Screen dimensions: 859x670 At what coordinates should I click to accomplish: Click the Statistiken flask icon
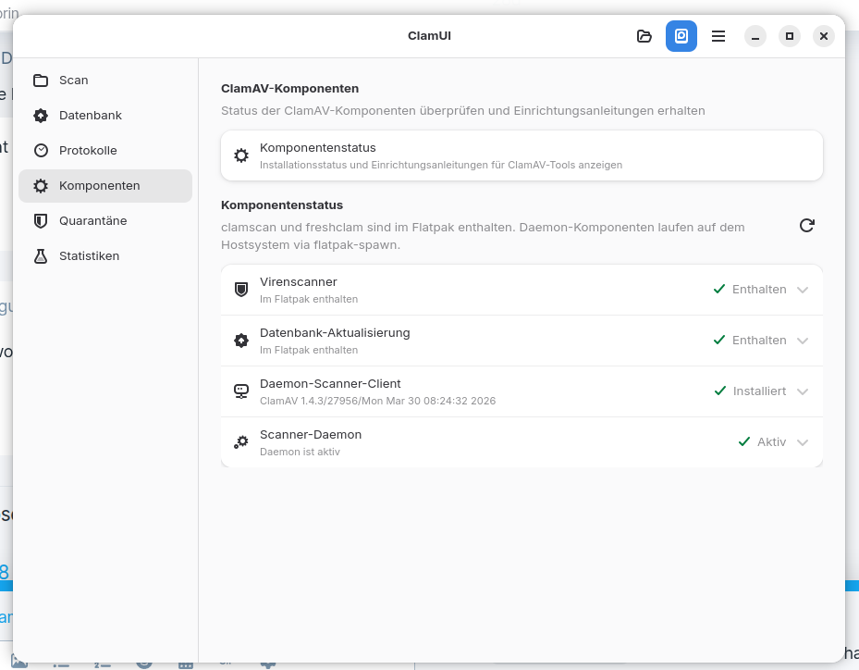tap(41, 256)
